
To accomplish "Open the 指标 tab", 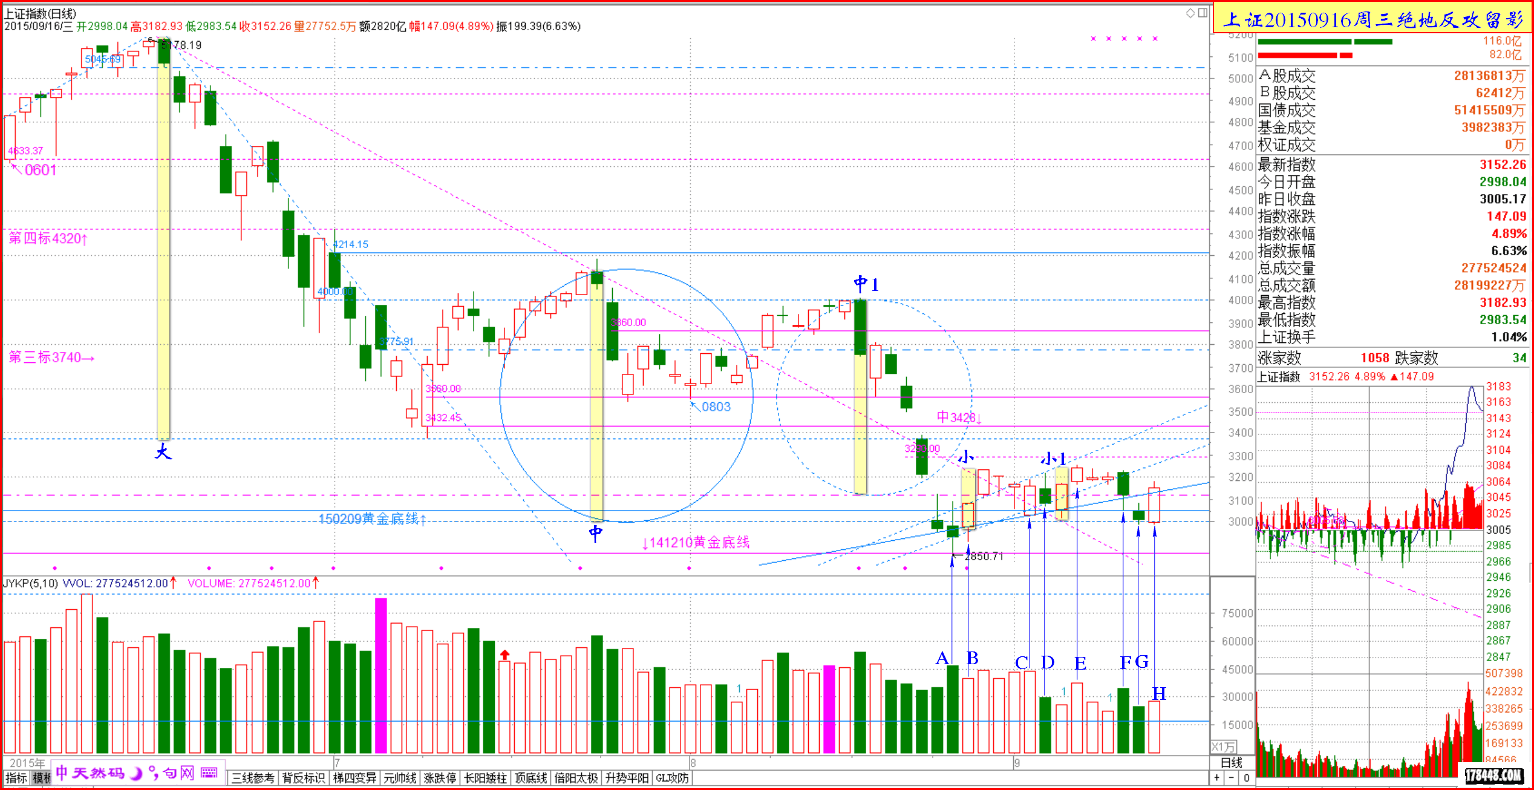I will click(x=16, y=778).
